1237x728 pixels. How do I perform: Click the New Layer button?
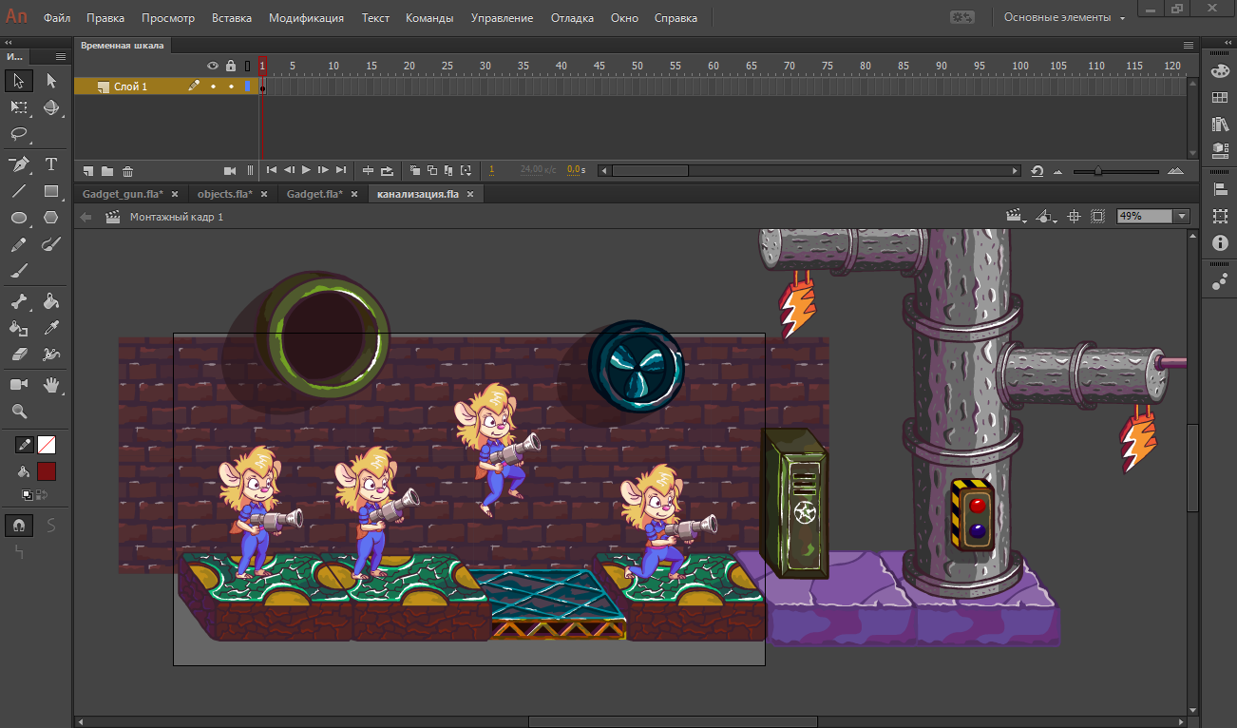coord(88,171)
